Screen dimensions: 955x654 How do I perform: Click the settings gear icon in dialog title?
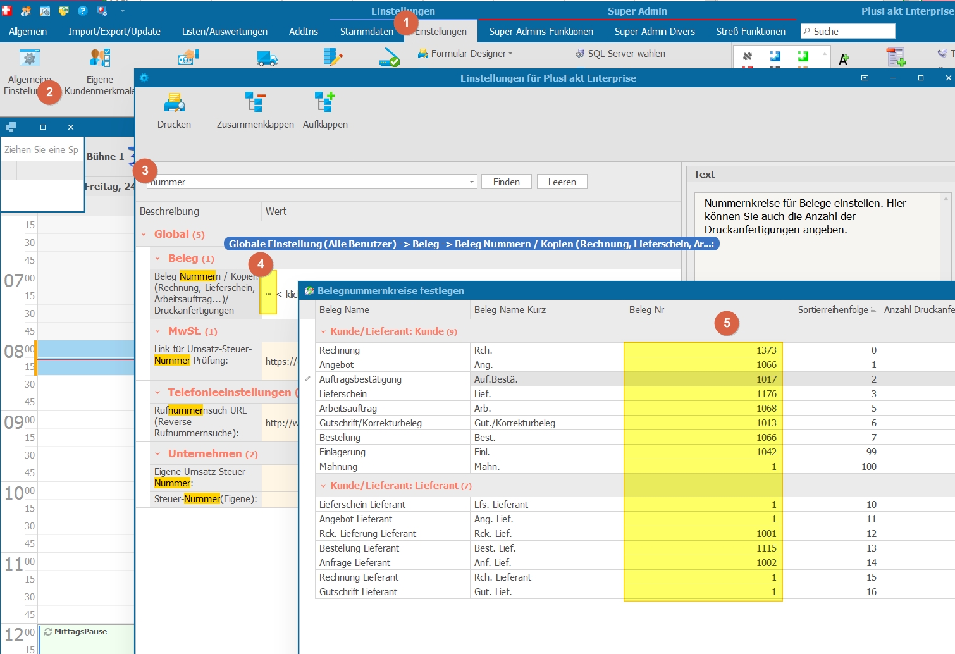click(x=144, y=78)
